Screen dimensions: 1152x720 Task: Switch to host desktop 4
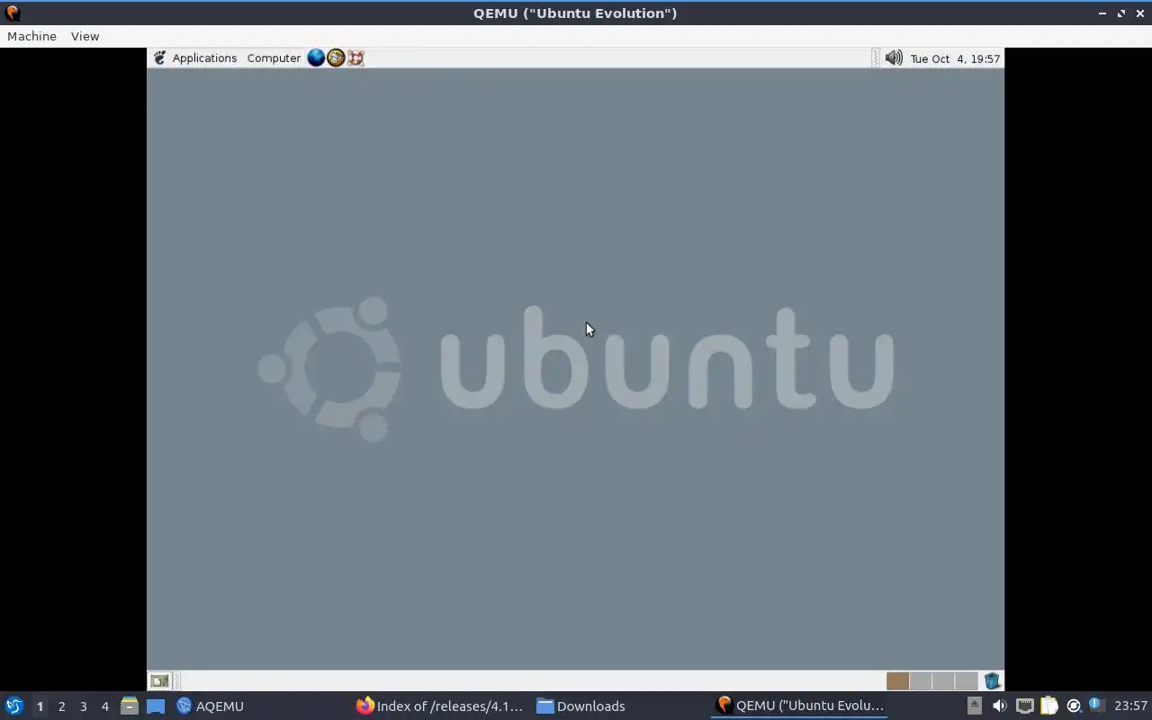pyautogui.click(x=104, y=706)
